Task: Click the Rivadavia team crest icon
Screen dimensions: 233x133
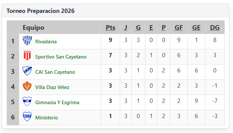Action: tap(26, 41)
